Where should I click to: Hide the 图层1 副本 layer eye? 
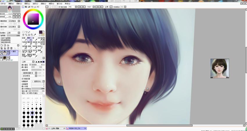click(1, 52)
